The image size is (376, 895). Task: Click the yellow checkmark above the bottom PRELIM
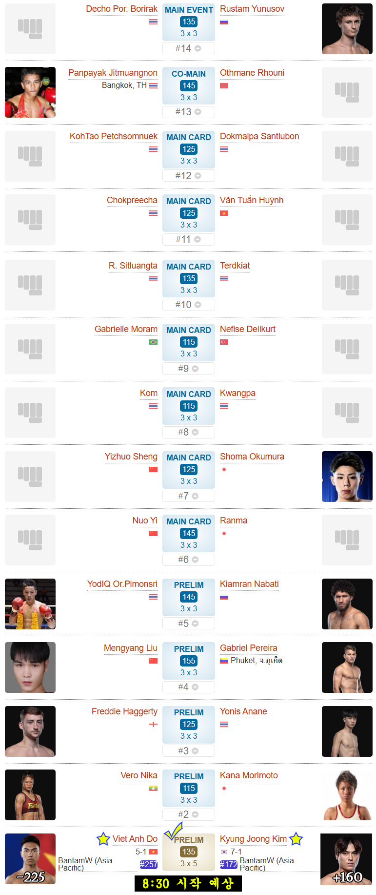174,831
